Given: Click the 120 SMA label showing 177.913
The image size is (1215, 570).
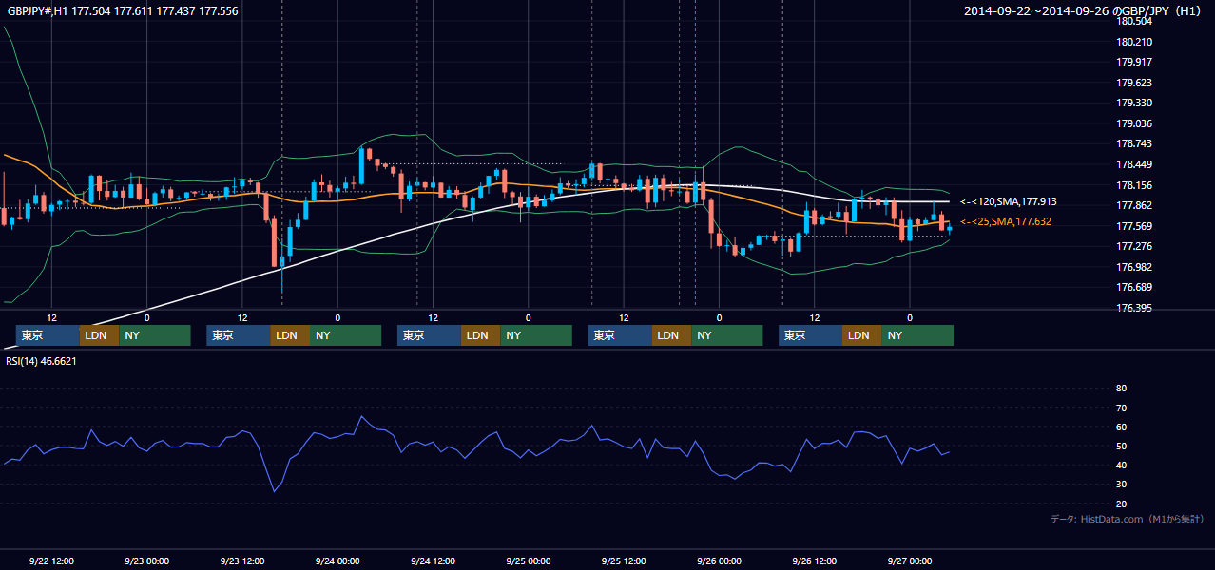Looking at the screenshot, I should (1009, 202).
